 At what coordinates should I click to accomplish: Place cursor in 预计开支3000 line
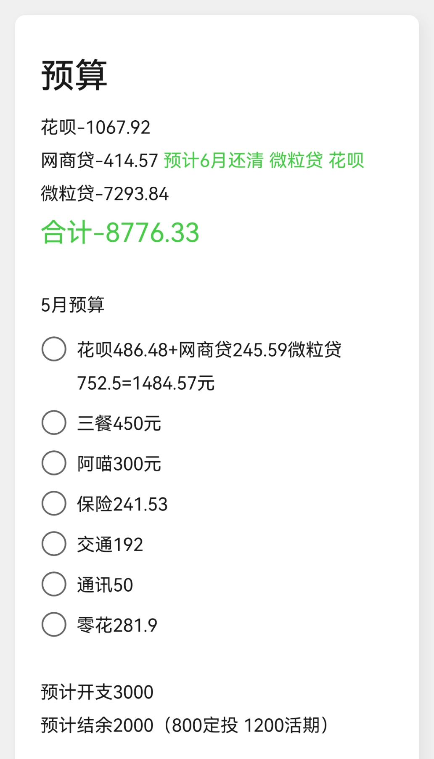(x=97, y=692)
